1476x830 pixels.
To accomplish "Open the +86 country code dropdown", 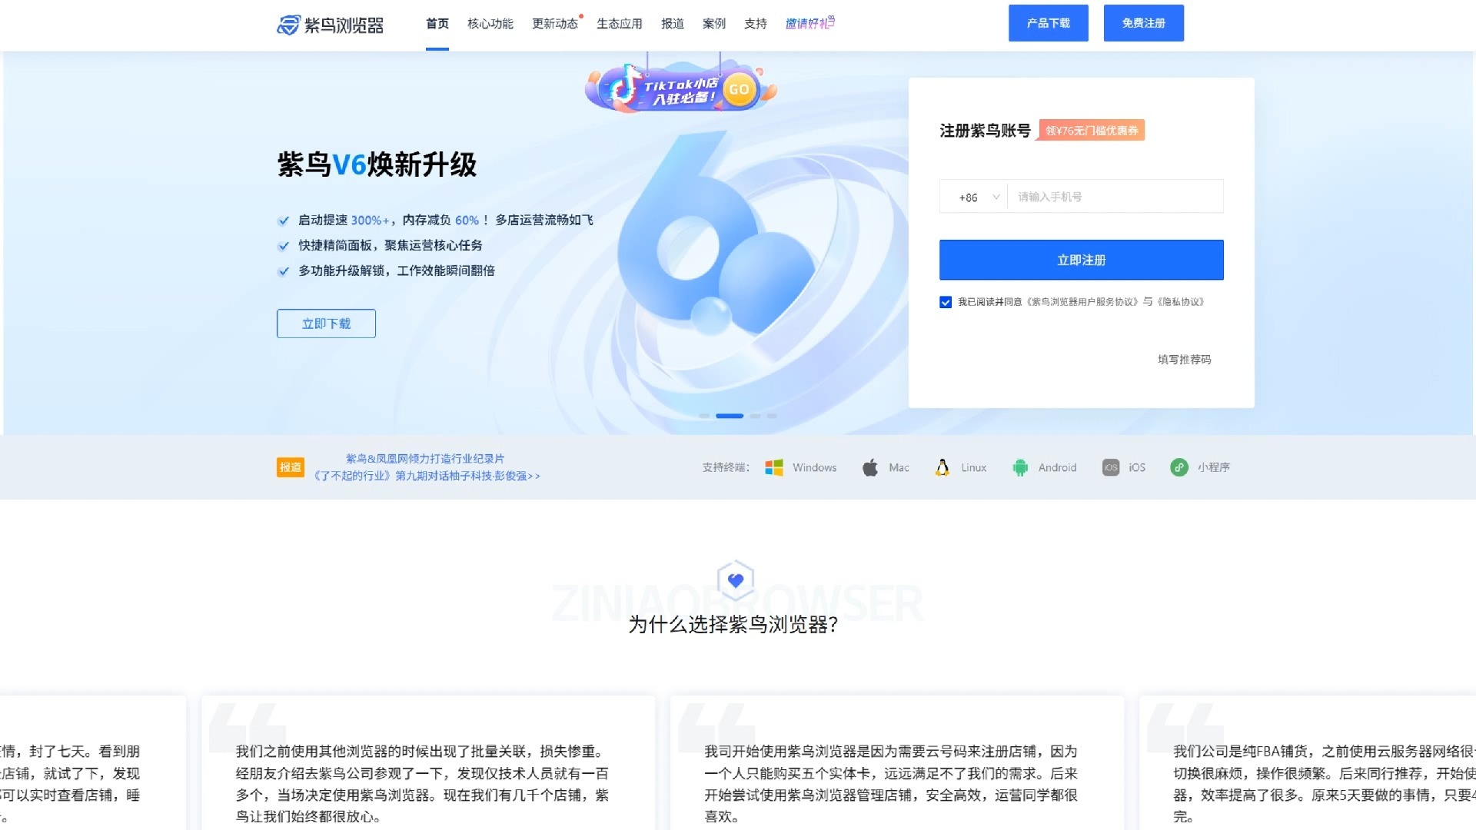I will [x=975, y=197].
